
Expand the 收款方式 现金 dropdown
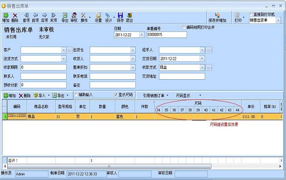(x=202, y=67)
